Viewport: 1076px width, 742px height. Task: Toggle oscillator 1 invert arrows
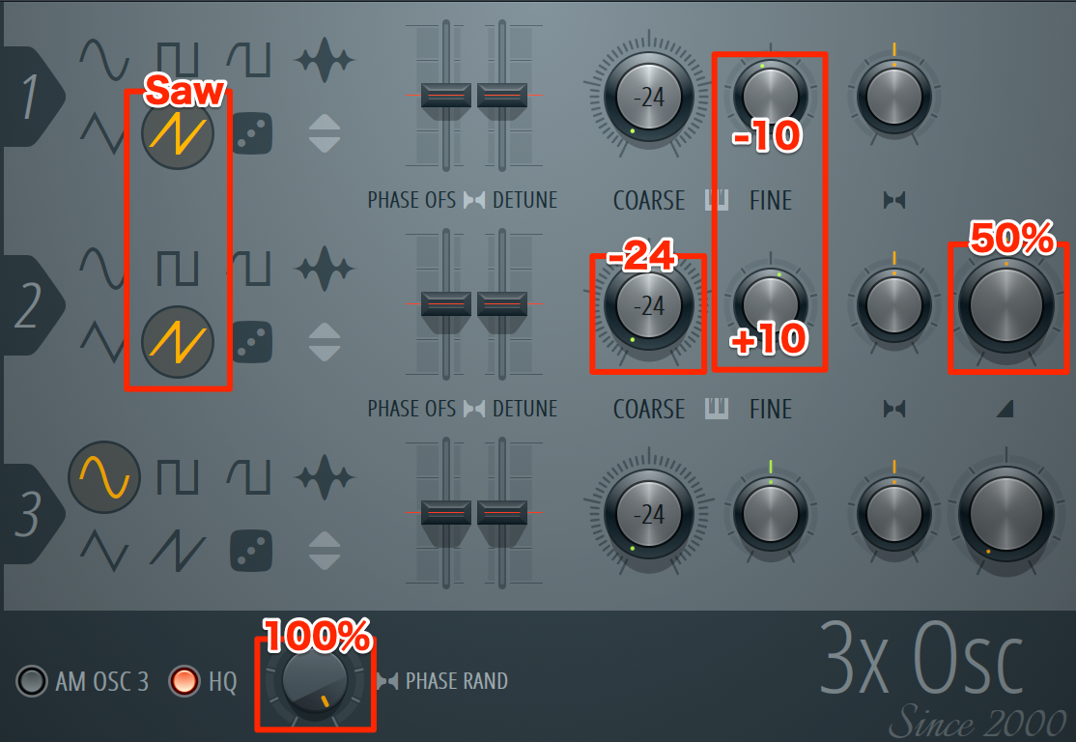pos(325,133)
